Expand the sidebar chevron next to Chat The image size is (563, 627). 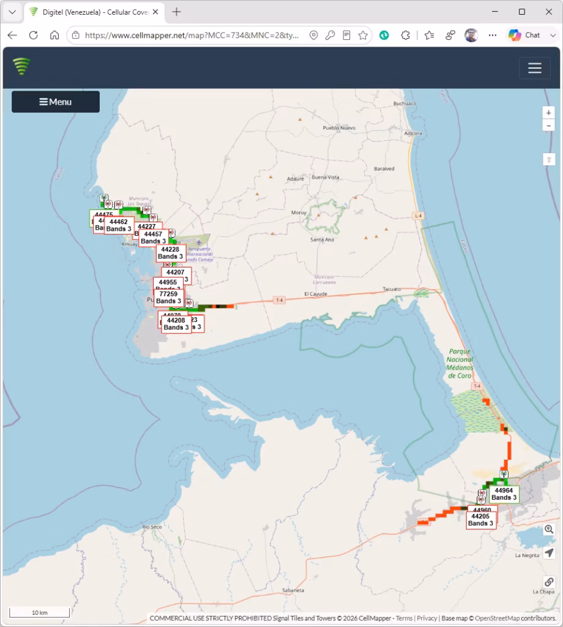(x=553, y=35)
